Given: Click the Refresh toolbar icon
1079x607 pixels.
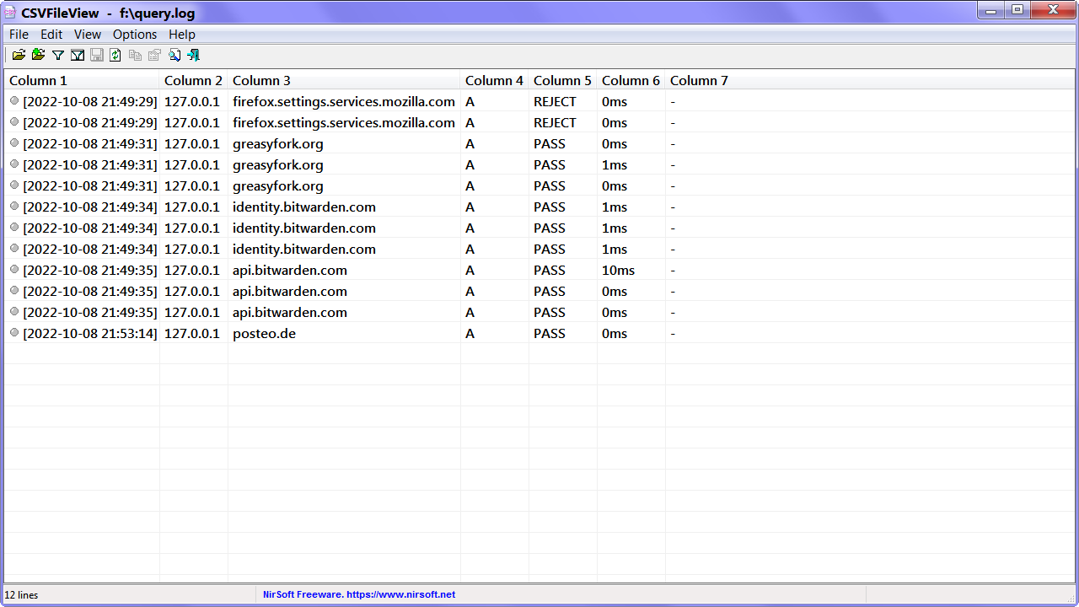Looking at the screenshot, I should point(115,55).
